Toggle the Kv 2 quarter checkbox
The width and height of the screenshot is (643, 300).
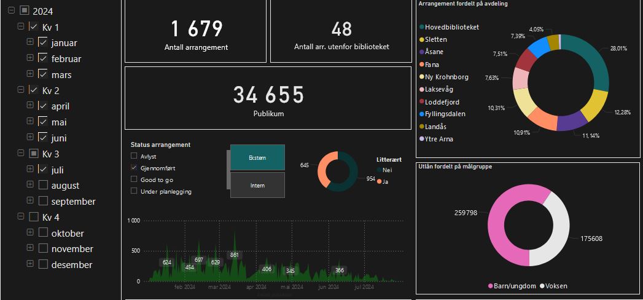pyautogui.click(x=34, y=90)
